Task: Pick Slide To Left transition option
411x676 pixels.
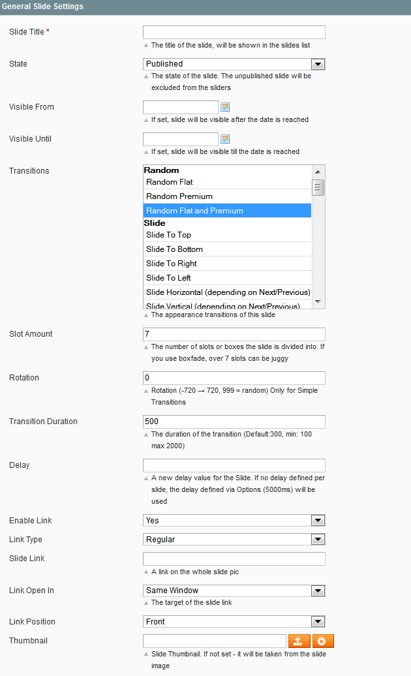Action: point(227,278)
